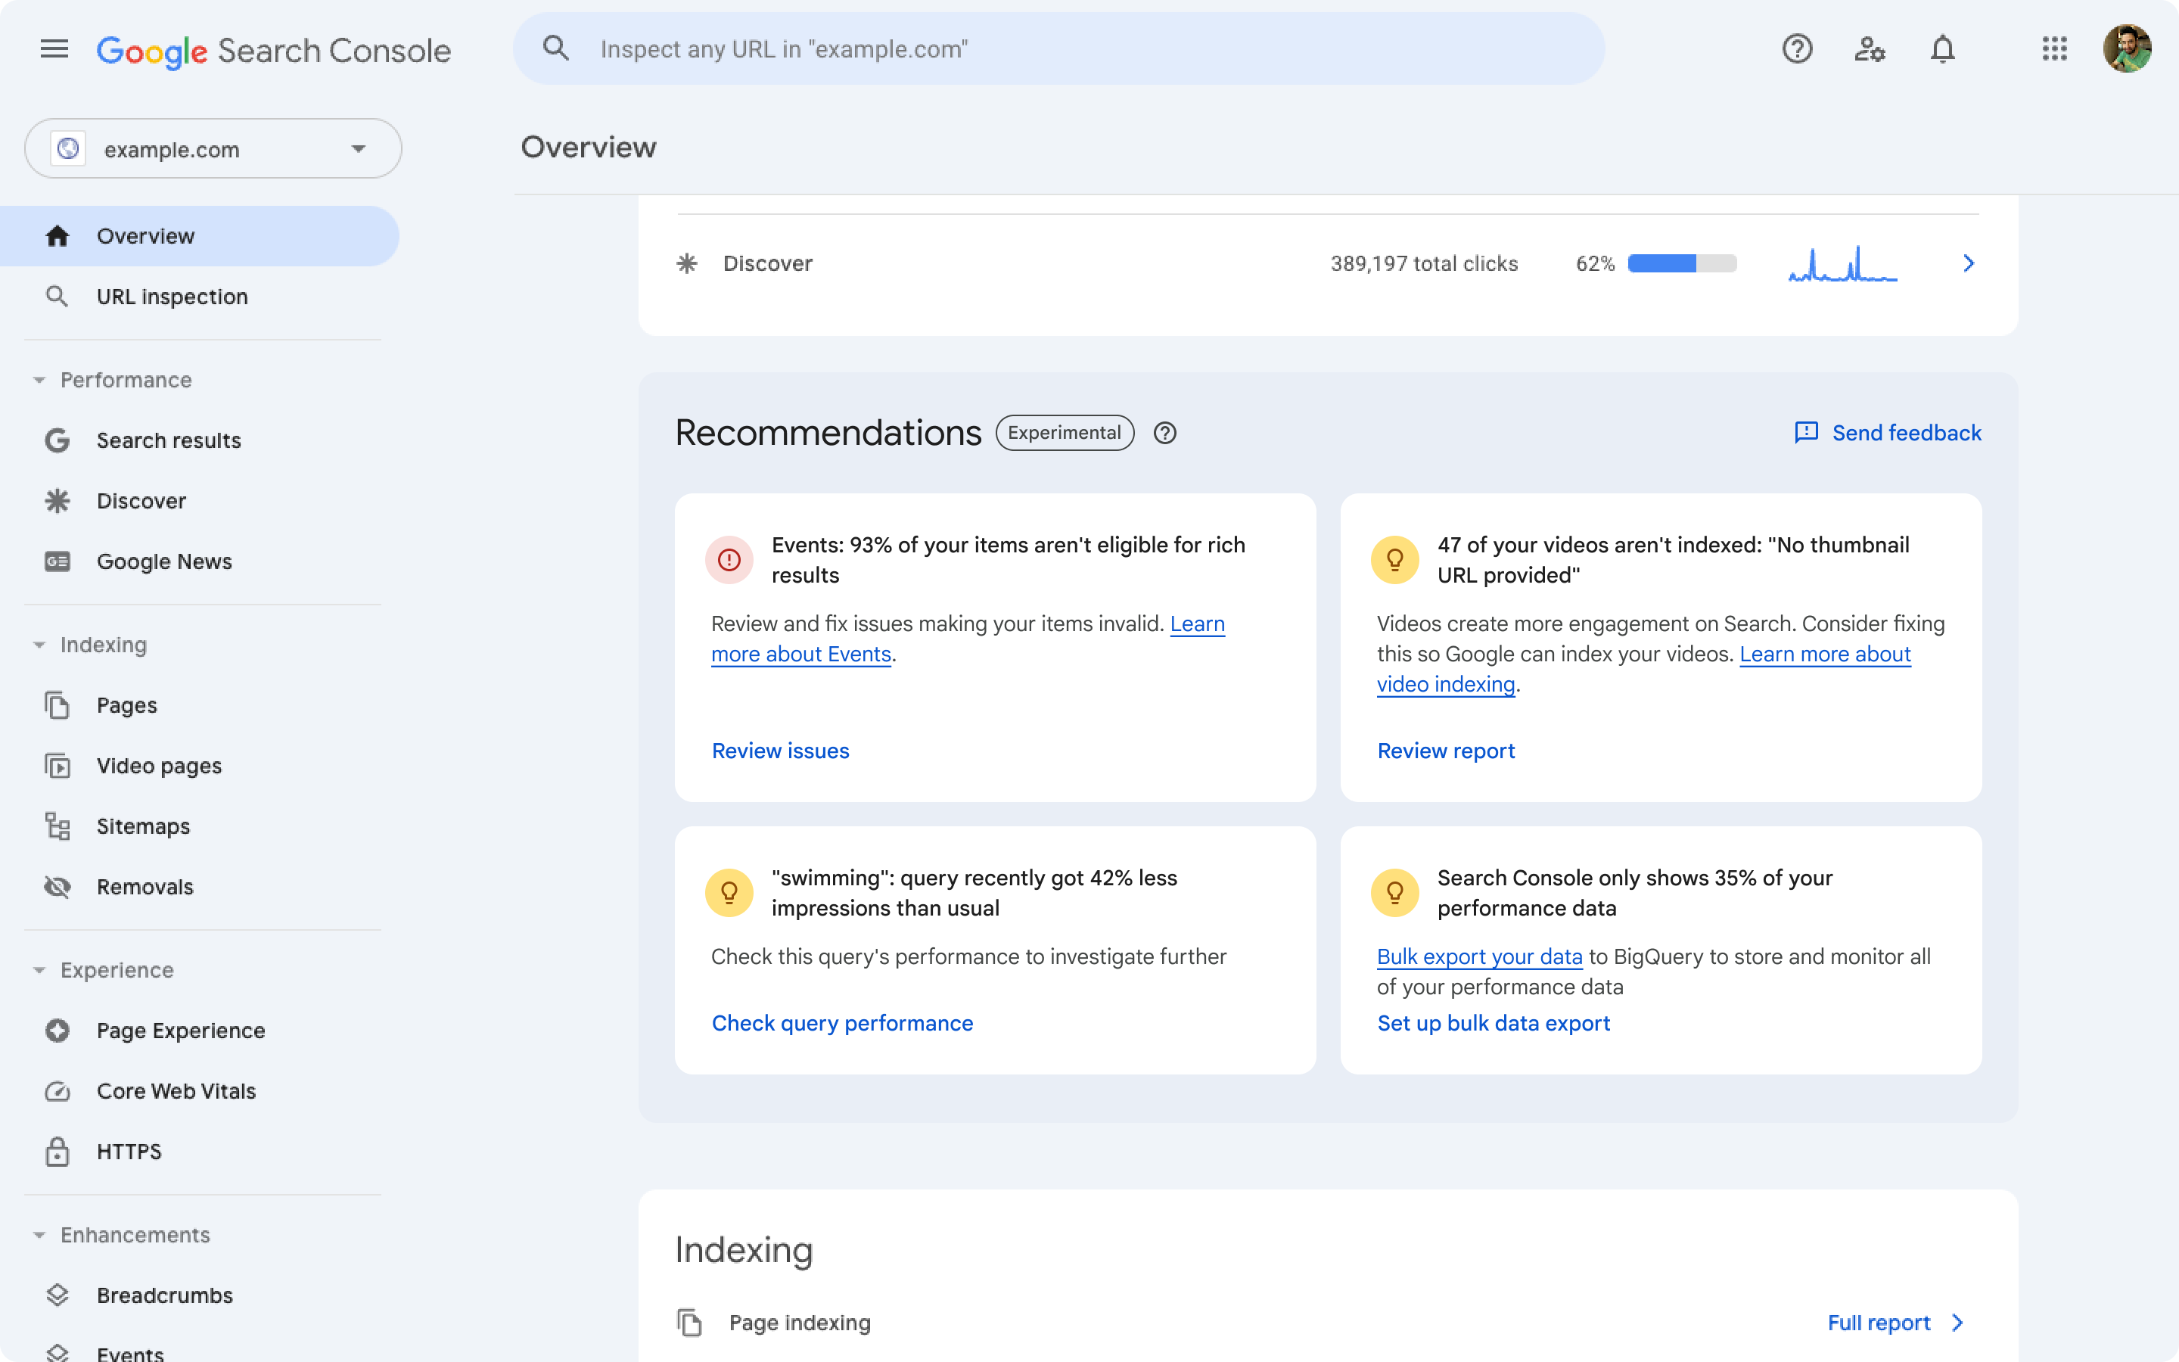Open Google apps grid icon
This screenshot has height=1362, width=2179.
2055,48
